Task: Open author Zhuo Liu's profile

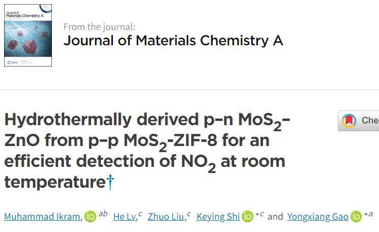Action: point(166,217)
